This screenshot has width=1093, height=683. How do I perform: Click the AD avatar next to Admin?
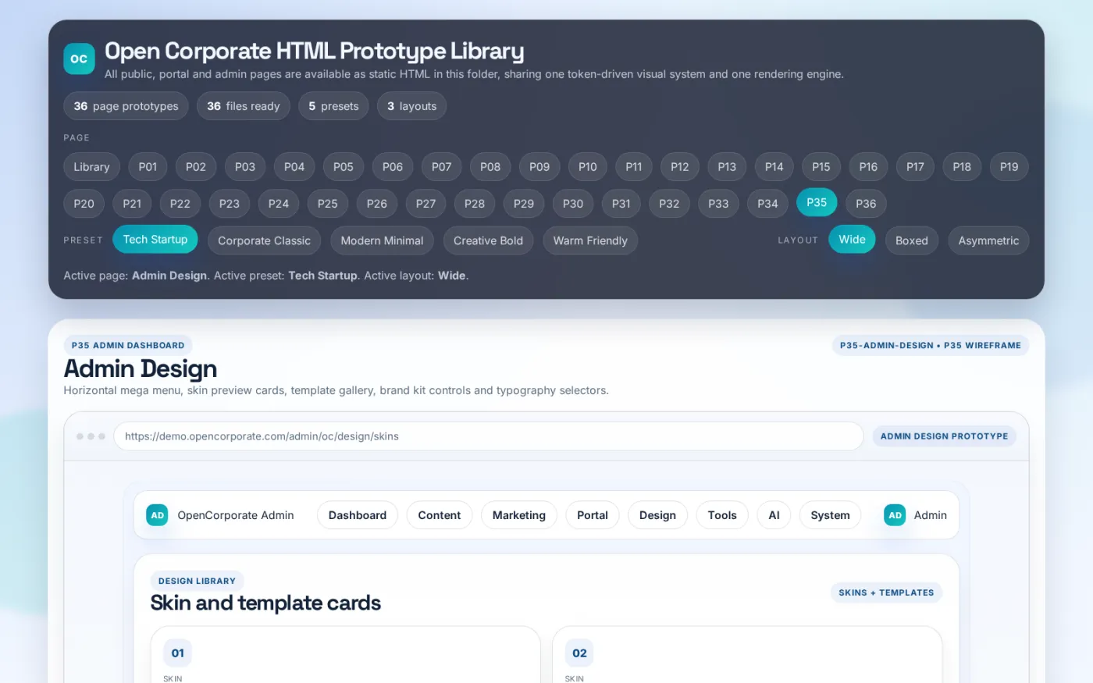[895, 515]
